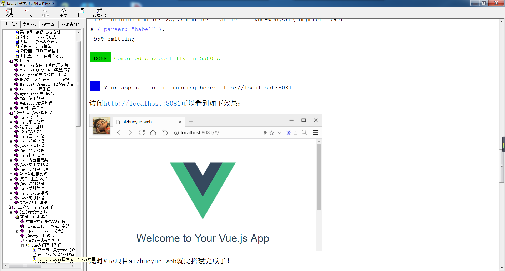Image resolution: width=505 pixels, height=271 pixels.
Task: Click the Home (主页) toolbar icon
Action: (63, 13)
